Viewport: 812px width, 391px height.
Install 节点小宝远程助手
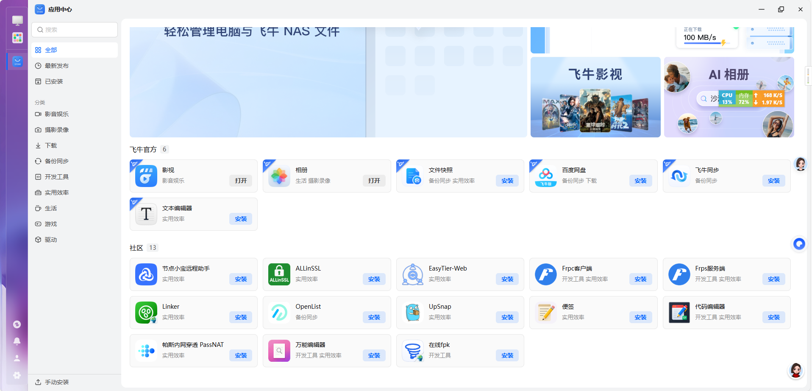(241, 279)
